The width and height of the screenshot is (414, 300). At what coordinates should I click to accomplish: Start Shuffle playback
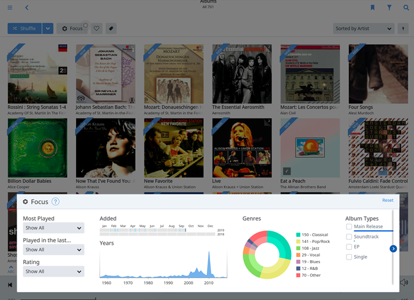coord(25,28)
